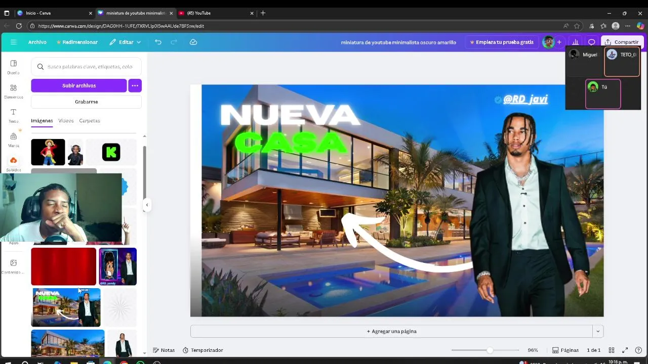
Task: Switch to the Carpetas tab
Action: [90, 121]
